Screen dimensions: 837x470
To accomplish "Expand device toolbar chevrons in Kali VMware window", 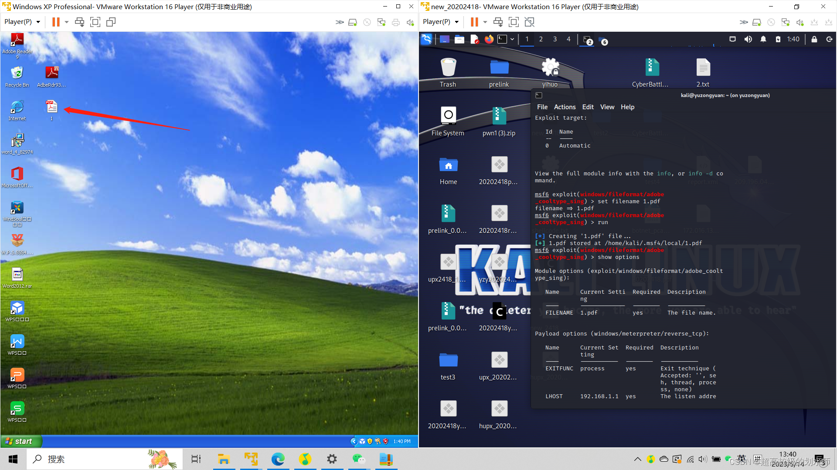I will coord(744,22).
